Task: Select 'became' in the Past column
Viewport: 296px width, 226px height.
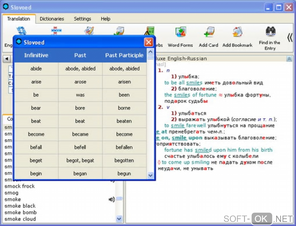Action: [80, 134]
